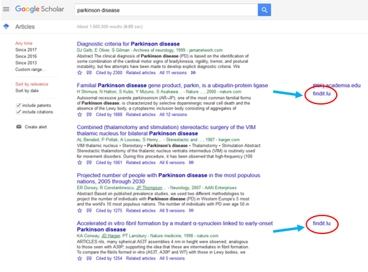The image size is (368, 272).
Task: Open the hamburger menu icon
Action: (6, 9)
